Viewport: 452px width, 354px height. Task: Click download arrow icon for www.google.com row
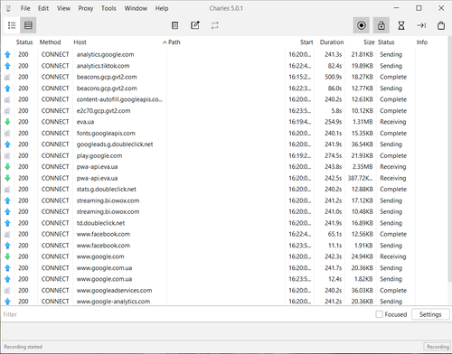point(7,256)
